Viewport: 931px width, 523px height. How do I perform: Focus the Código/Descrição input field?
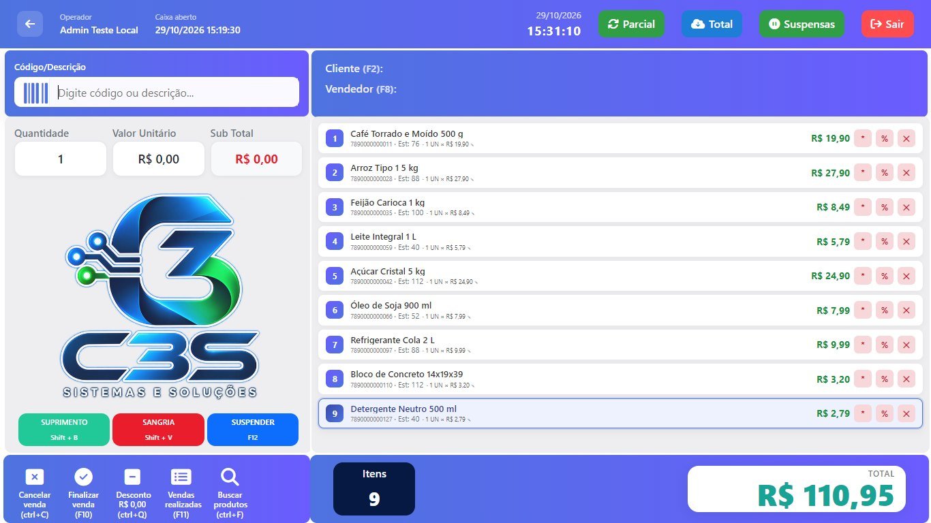pyautogui.click(x=157, y=93)
